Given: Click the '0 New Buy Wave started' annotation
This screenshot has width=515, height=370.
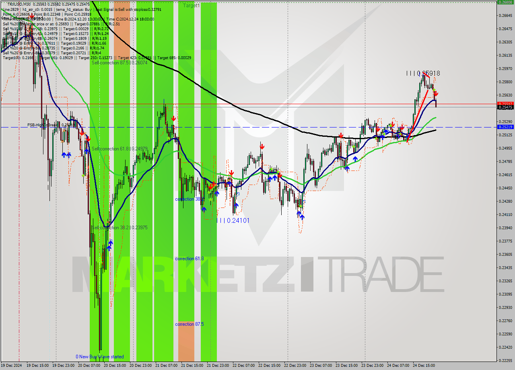Looking at the screenshot, I should point(100,357).
